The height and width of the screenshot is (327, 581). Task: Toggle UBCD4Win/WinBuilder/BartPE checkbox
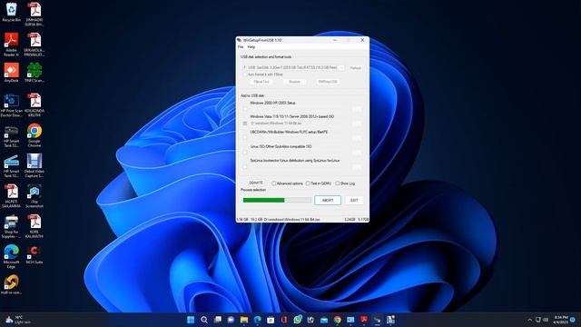(x=245, y=138)
